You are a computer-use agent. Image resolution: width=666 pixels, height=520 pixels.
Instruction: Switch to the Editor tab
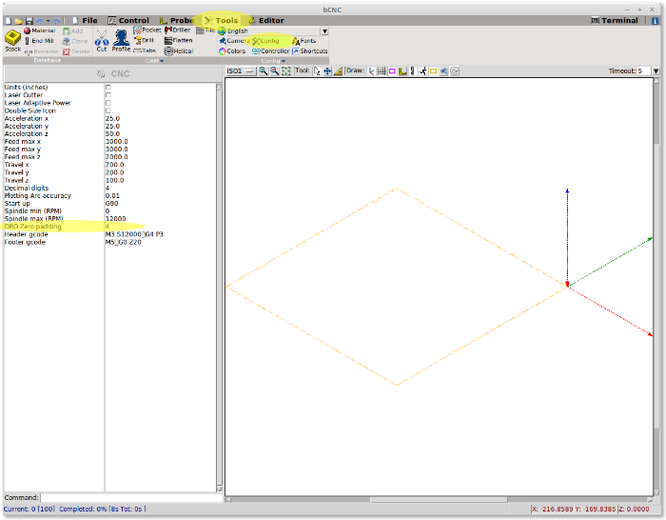pos(265,20)
